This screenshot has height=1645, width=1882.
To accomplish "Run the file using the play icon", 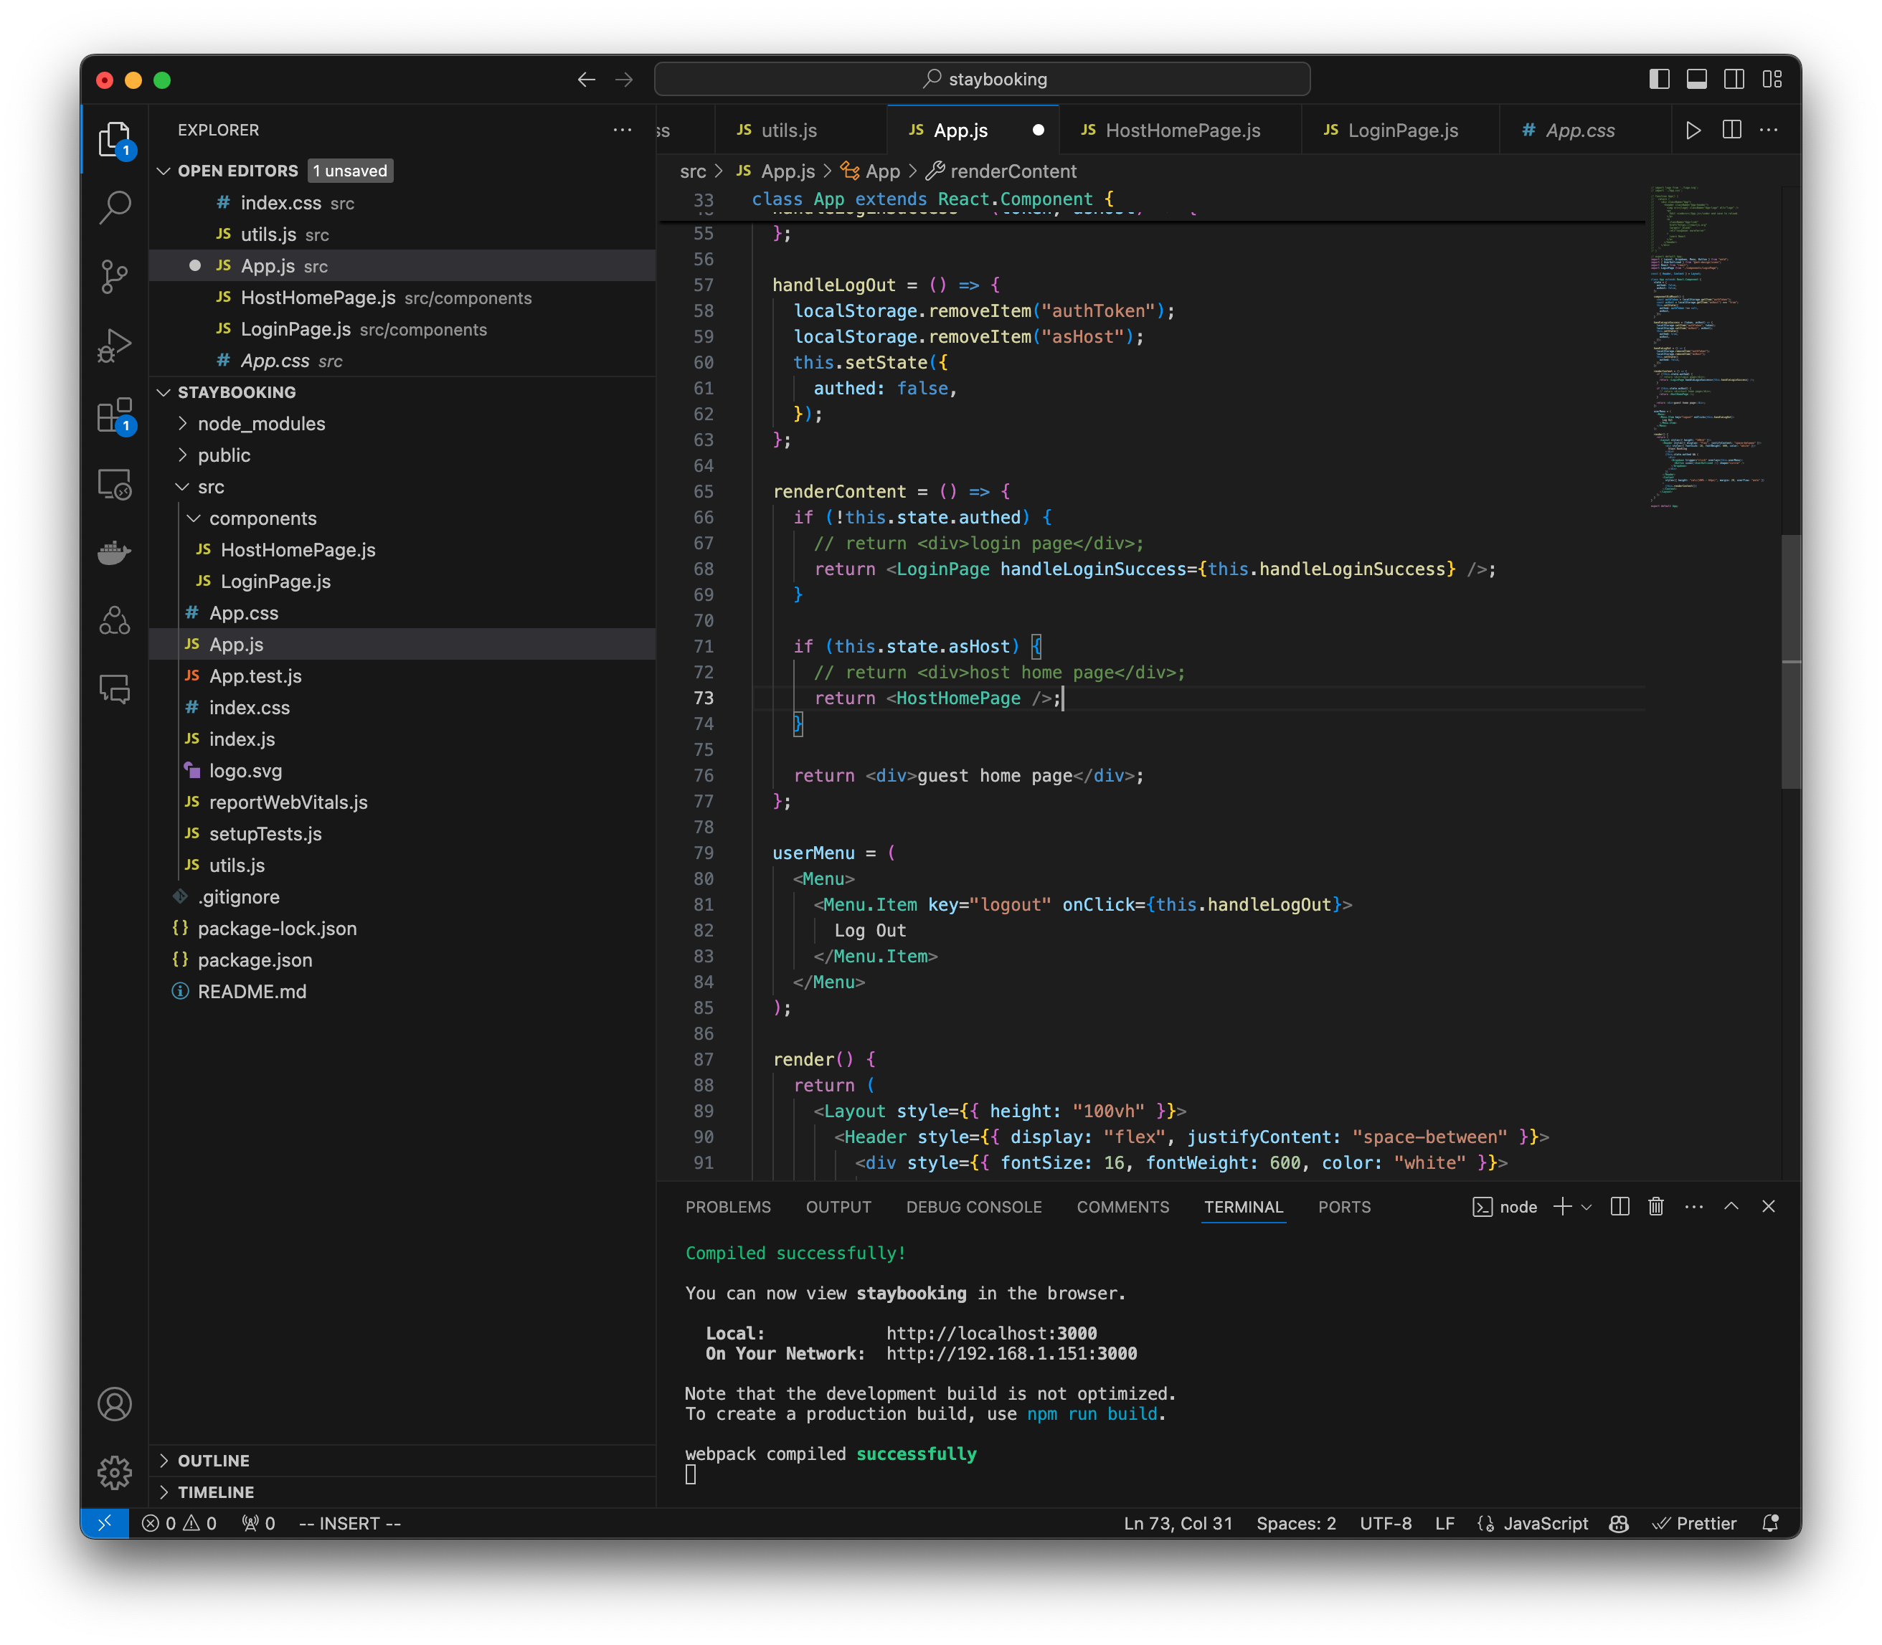I will pyautogui.click(x=1693, y=129).
